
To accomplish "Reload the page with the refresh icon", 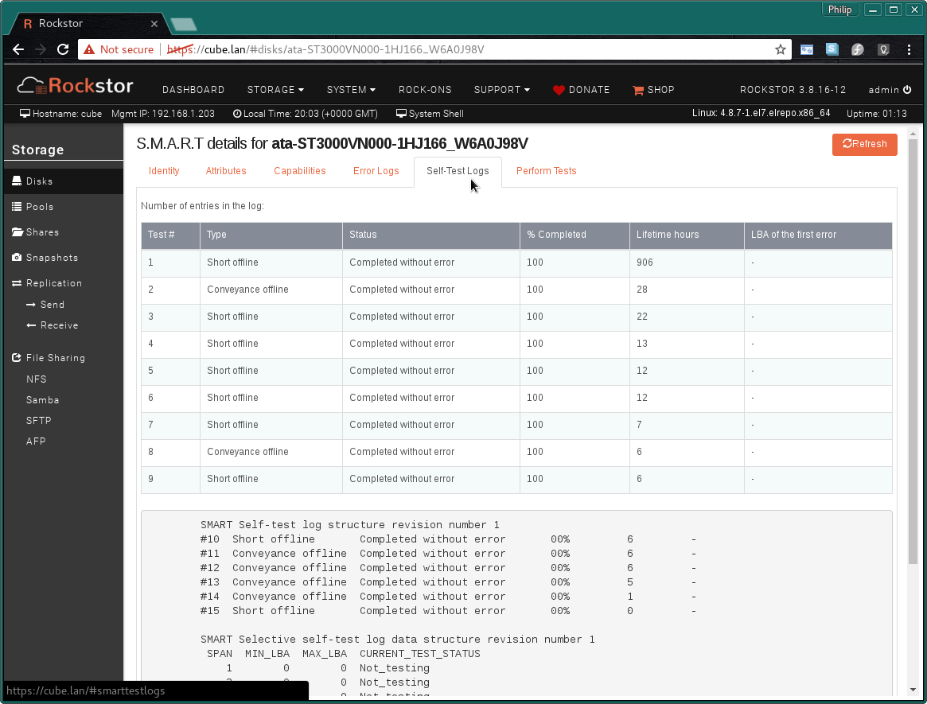I will [63, 49].
